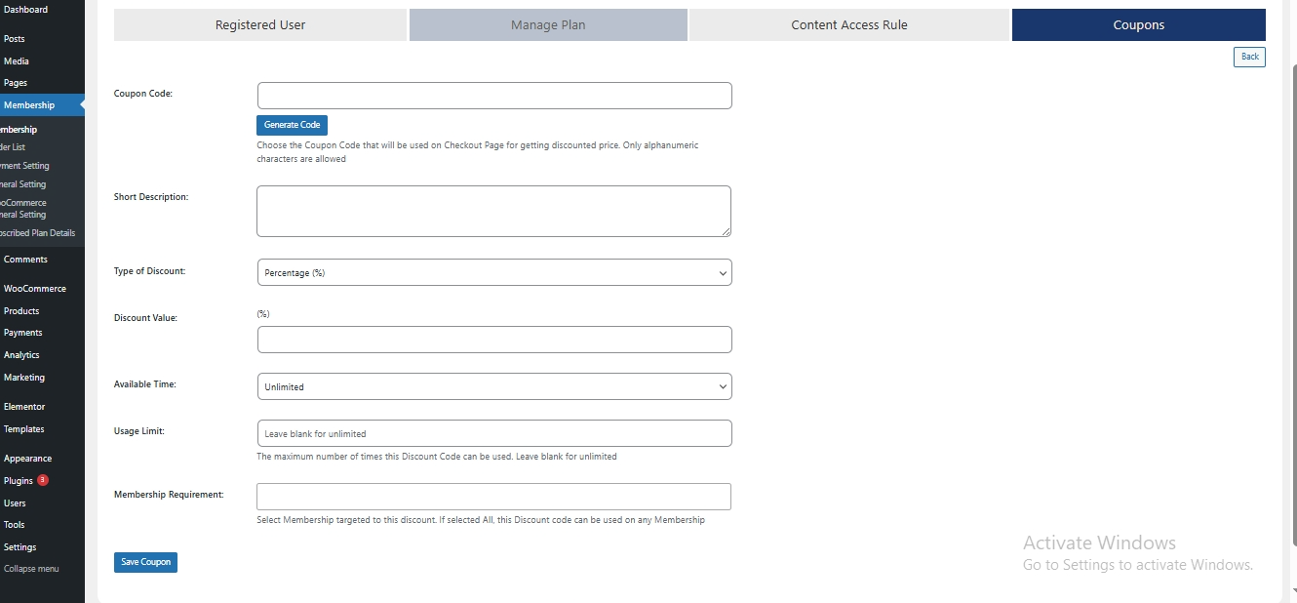This screenshot has width=1297, height=603.
Task: Click the Plugins update count badge
Action: click(43, 480)
